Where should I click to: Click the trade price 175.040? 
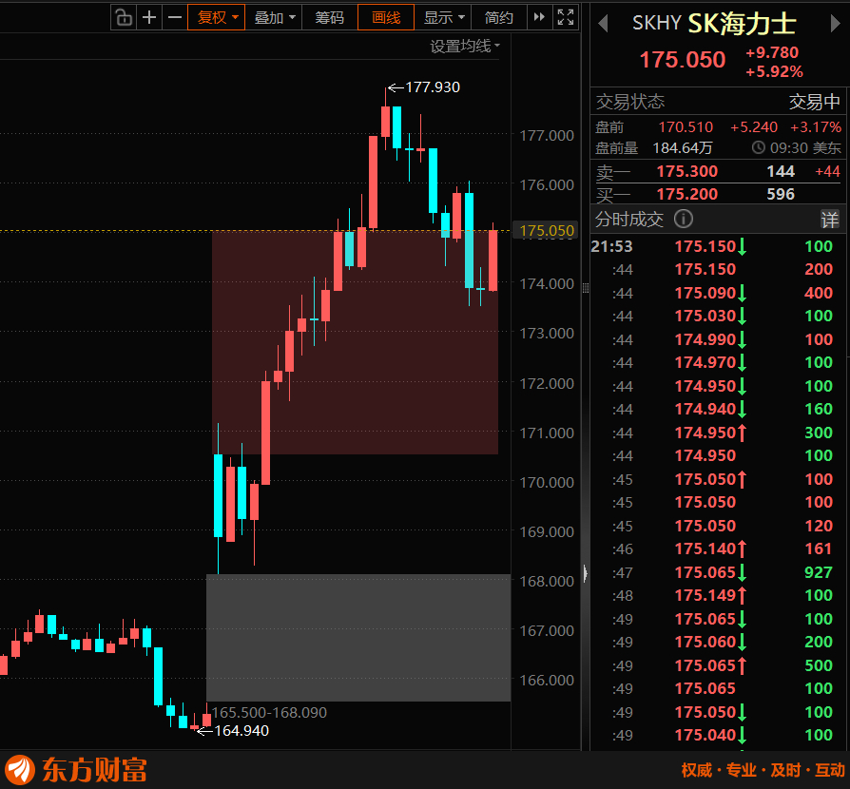coord(705,736)
